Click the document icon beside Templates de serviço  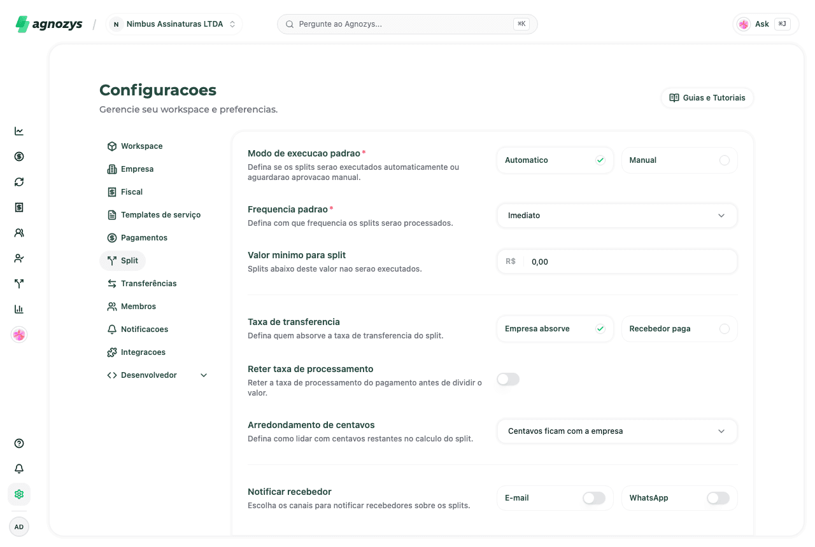pos(112,215)
